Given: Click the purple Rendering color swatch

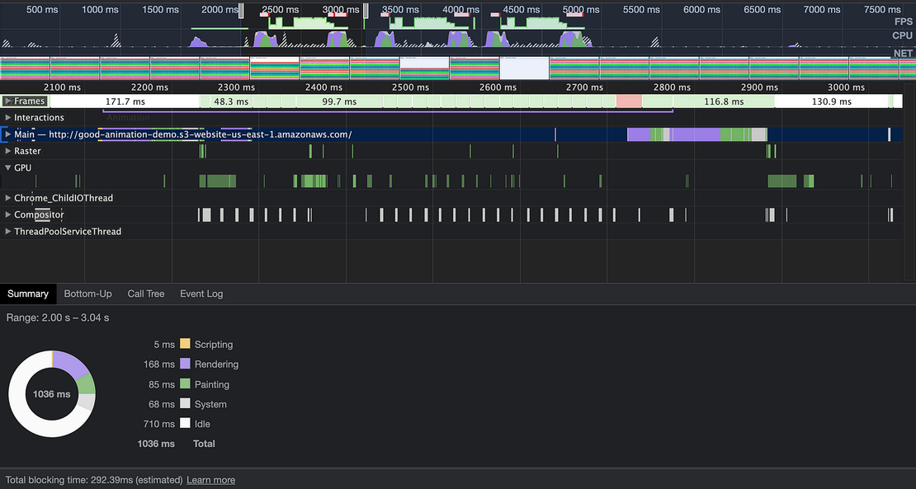Looking at the screenshot, I should (x=185, y=364).
